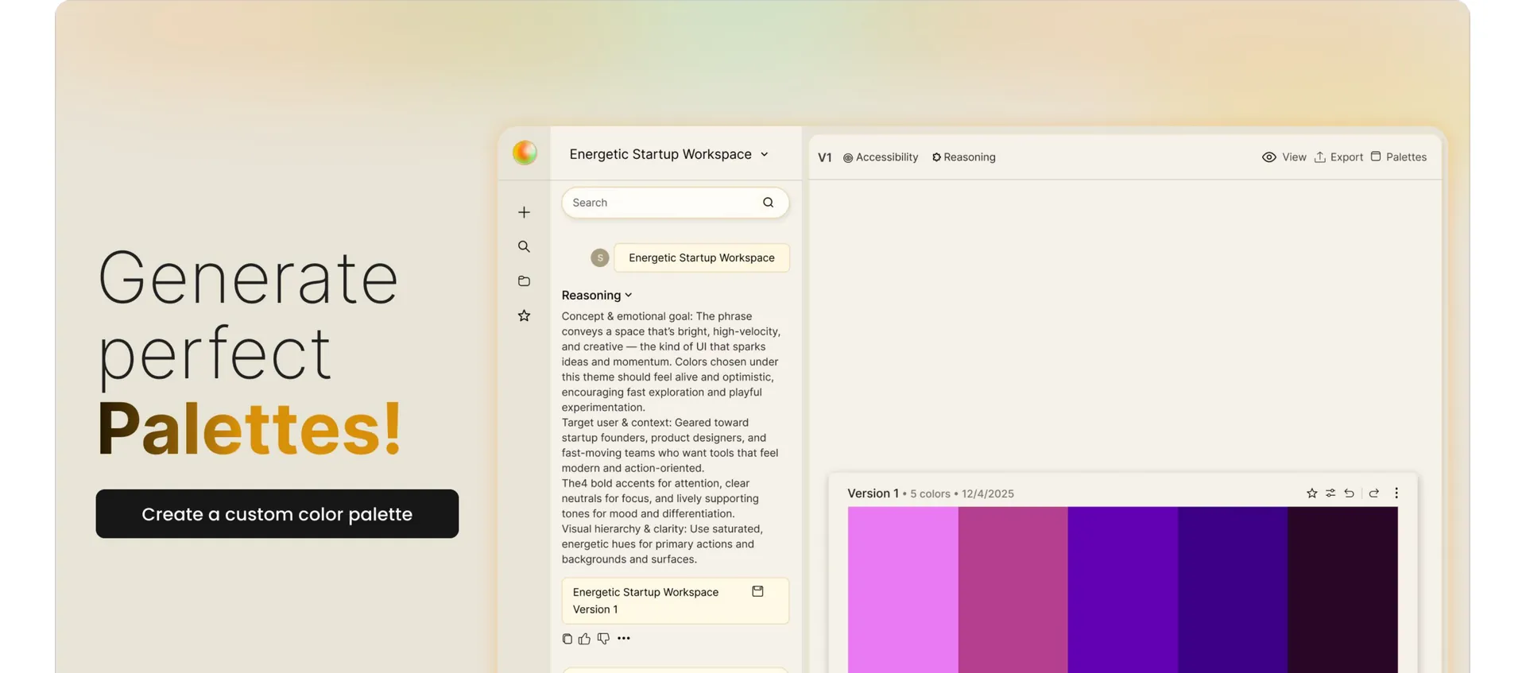Favorite Version 1 with the star icon
The width and height of the screenshot is (1526, 673).
coord(1311,493)
